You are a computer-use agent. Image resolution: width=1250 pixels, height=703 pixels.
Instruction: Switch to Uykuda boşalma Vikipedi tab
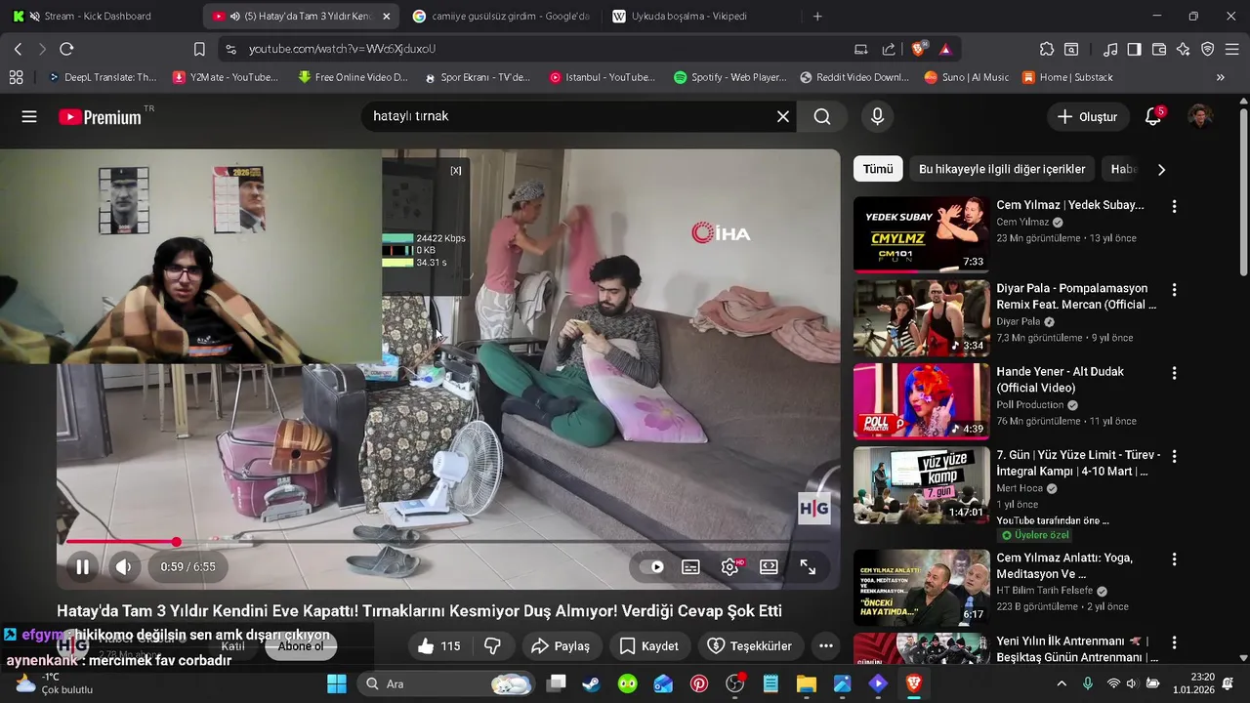pyautogui.click(x=698, y=16)
